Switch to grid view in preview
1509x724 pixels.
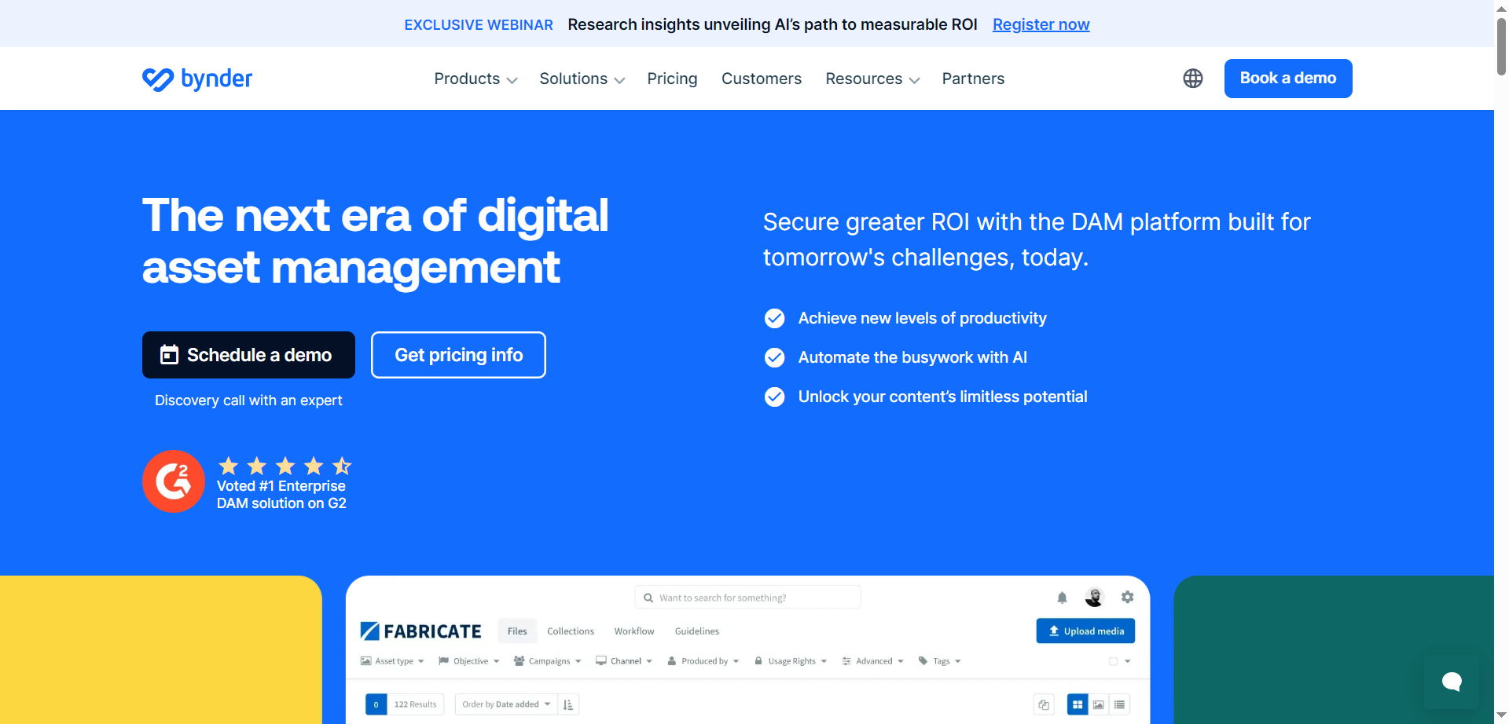[1078, 704]
